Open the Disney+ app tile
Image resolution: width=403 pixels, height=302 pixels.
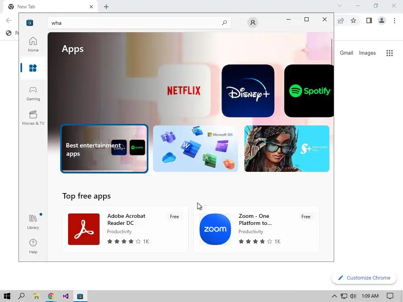point(248,91)
